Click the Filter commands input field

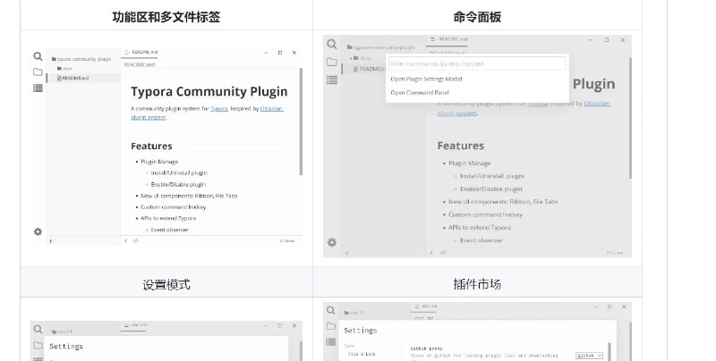477,63
